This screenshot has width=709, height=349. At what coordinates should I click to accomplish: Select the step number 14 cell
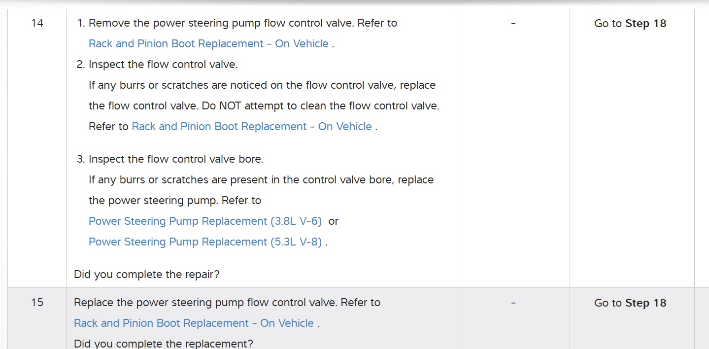(37, 23)
